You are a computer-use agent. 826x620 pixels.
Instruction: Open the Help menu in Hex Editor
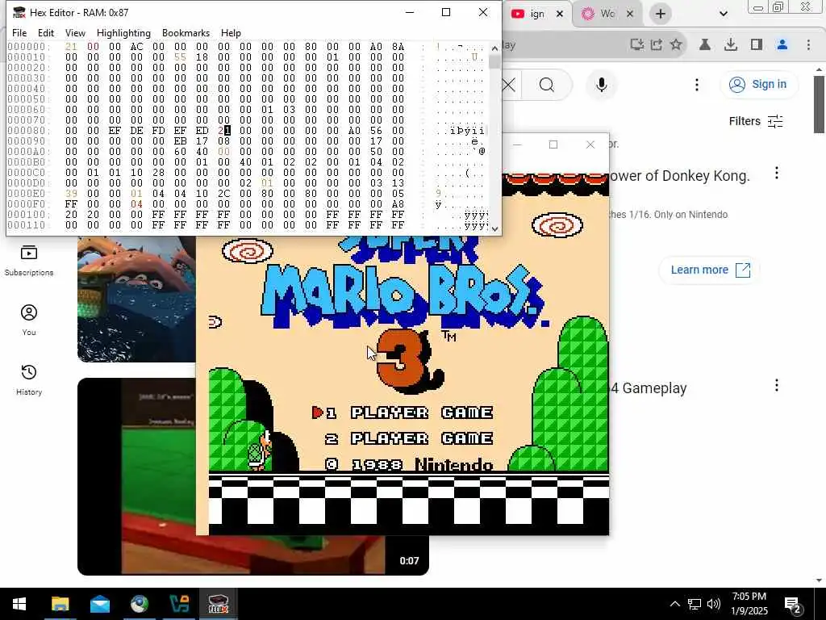231,32
